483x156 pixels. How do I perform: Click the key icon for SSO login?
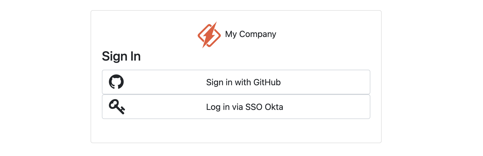[x=117, y=106]
